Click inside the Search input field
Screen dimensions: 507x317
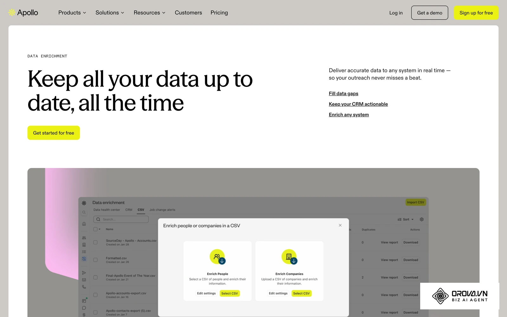[x=121, y=219]
